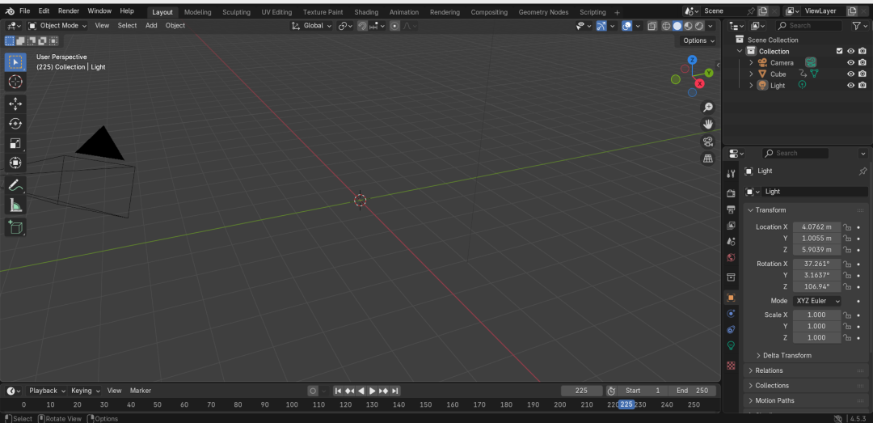Open the viewport Options dropdown
The width and height of the screenshot is (873, 423).
pos(698,40)
